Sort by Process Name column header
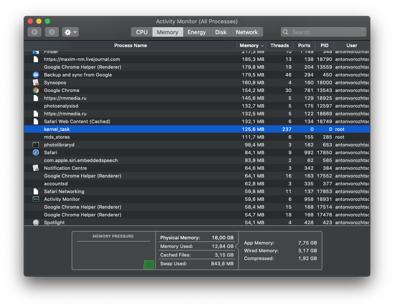Image resolution: width=394 pixels, height=308 pixels. pos(130,45)
